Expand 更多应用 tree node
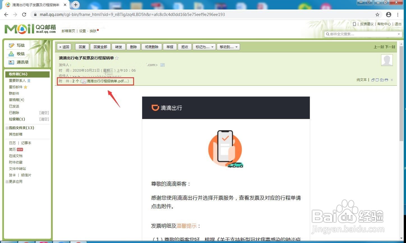 [7, 182]
